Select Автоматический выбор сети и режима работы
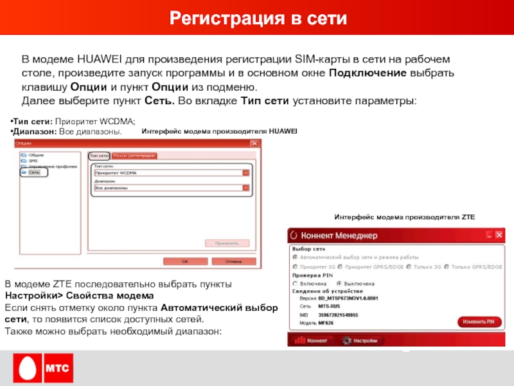This screenshot has width=514, height=386. point(295,257)
